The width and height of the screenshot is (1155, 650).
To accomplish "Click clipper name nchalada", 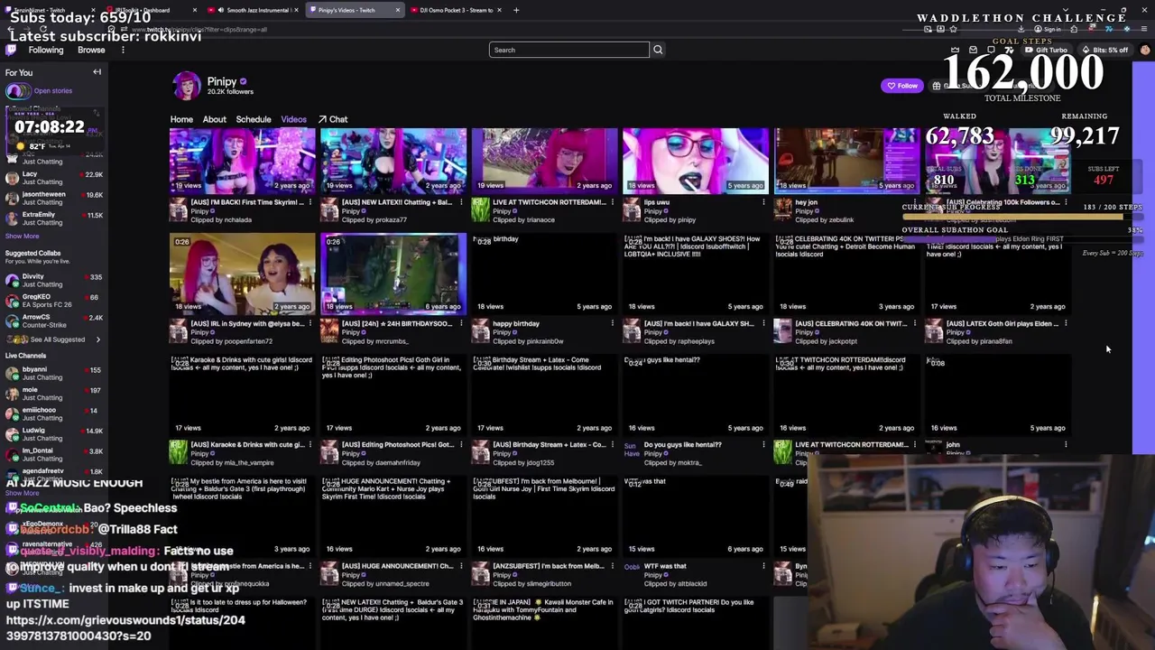I will point(238,220).
